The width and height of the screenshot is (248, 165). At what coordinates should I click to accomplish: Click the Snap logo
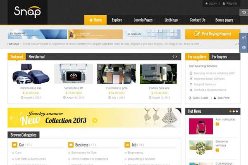coord(27,12)
